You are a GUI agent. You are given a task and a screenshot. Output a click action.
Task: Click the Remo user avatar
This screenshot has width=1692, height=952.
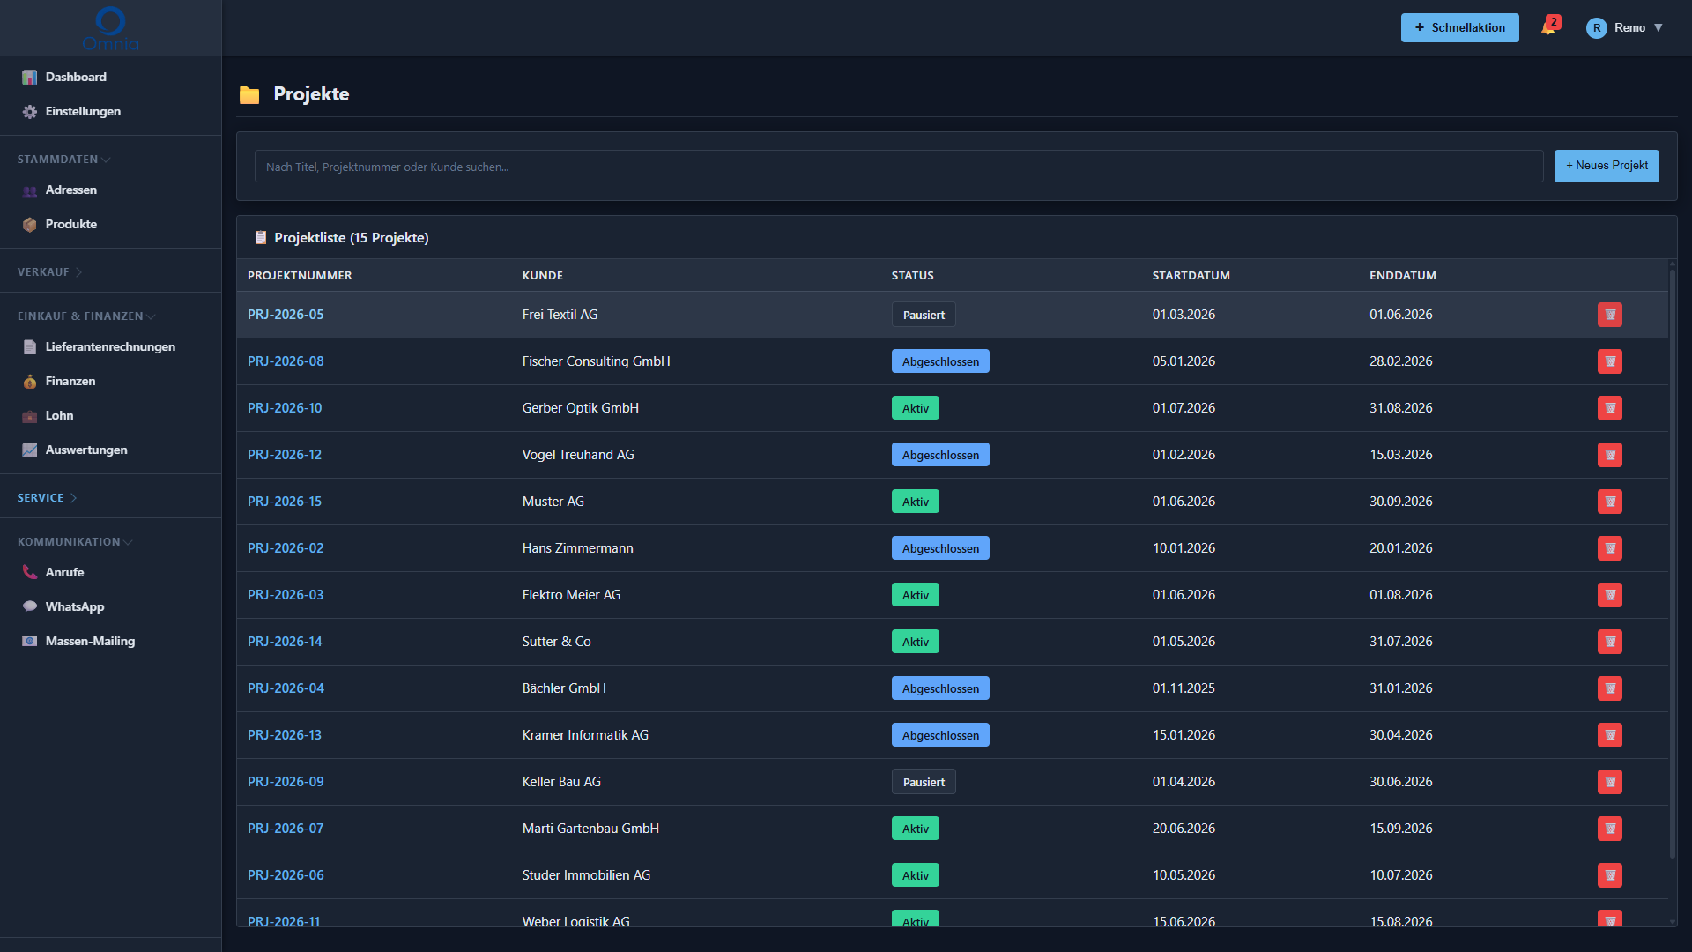point(1596,28)
